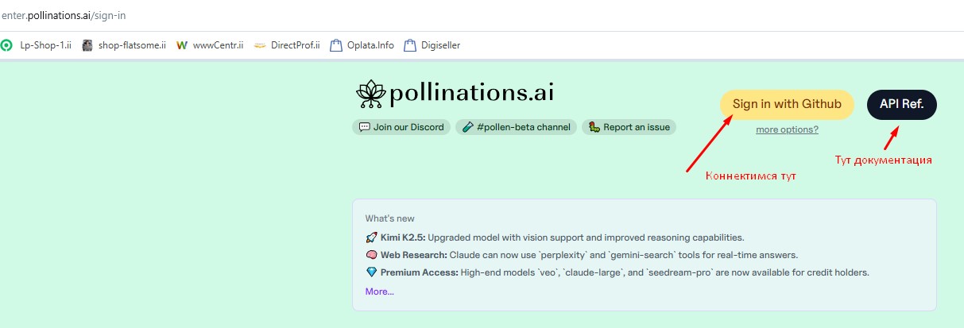This screenshot has height=328, width=964.
Task: Open the Oplata.Info bookmark
Action: (362, 45)
